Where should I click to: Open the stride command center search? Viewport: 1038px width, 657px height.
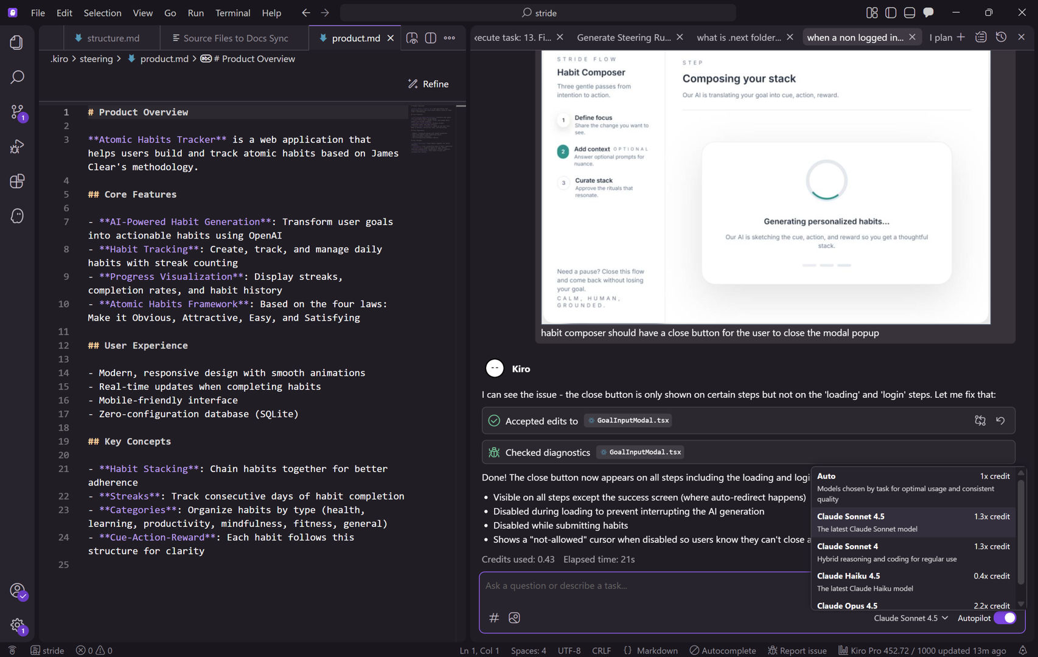click(538, 13)
